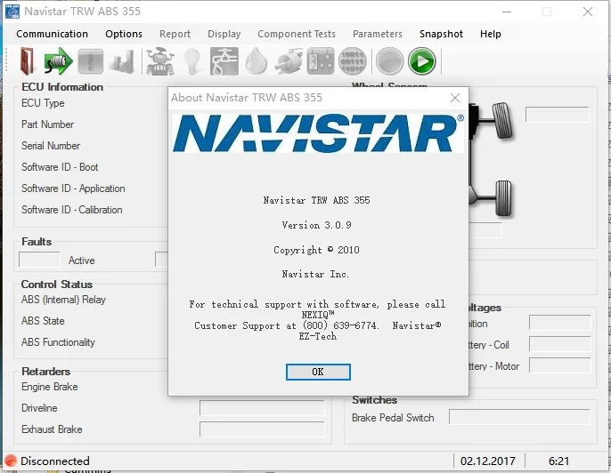Click the faucet icon in toolbar

[224, 61]
